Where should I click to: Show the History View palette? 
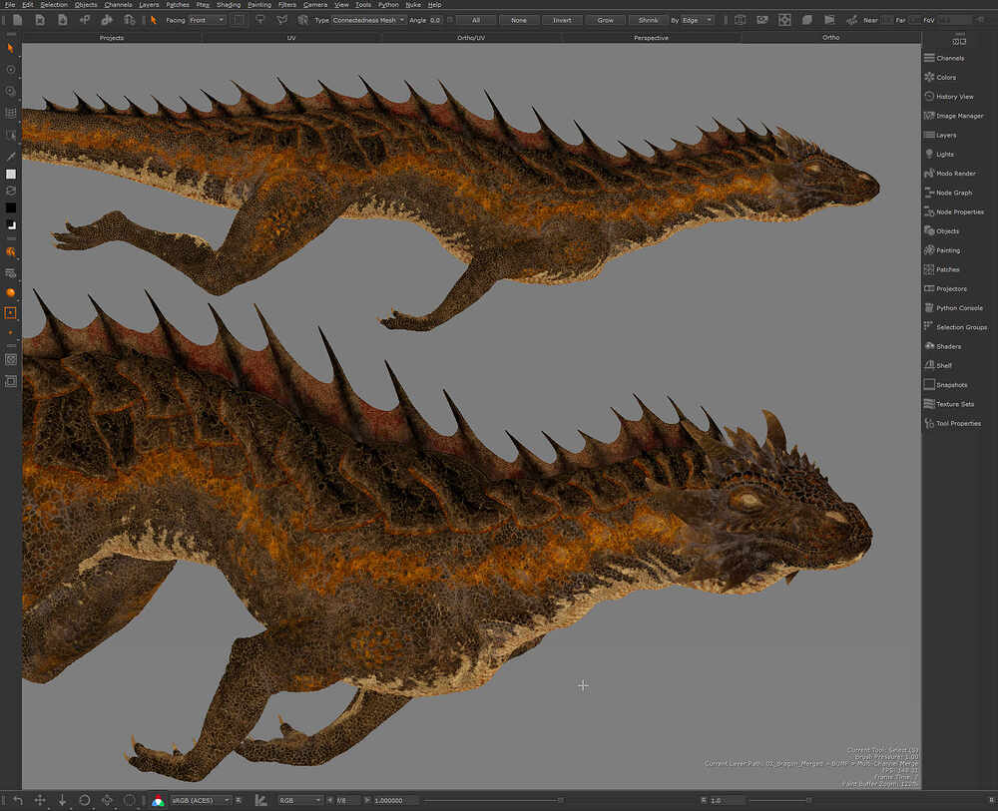948,97
